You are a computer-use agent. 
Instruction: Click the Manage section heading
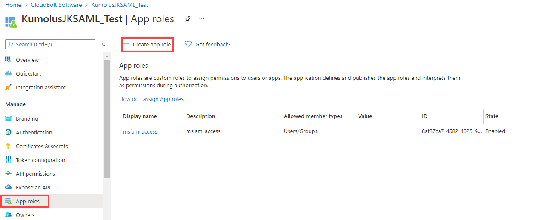[15, 104]
